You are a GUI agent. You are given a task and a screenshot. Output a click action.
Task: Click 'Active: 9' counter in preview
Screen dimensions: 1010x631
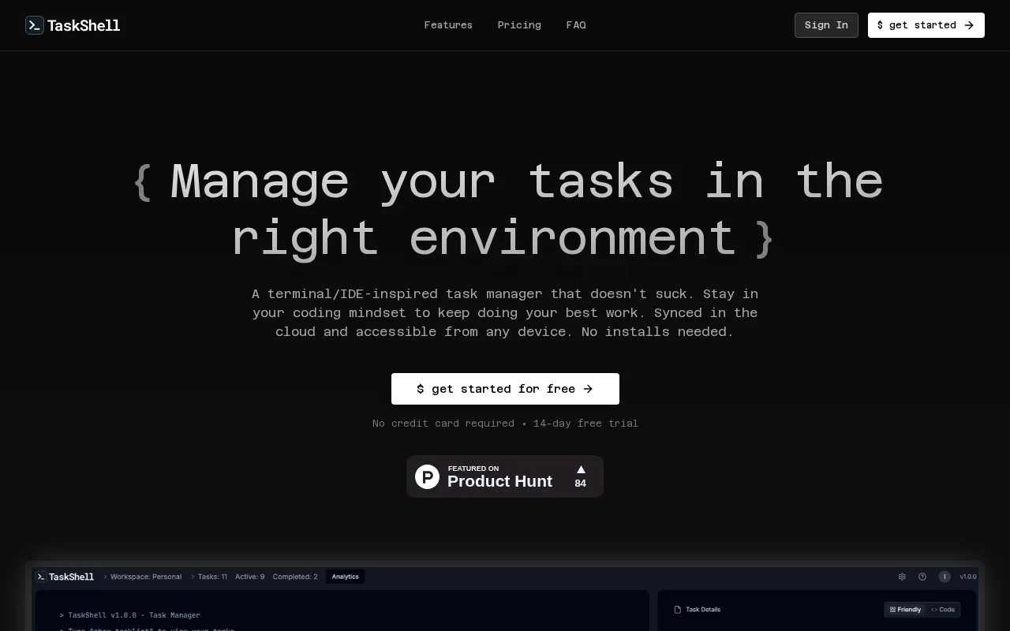250,577
